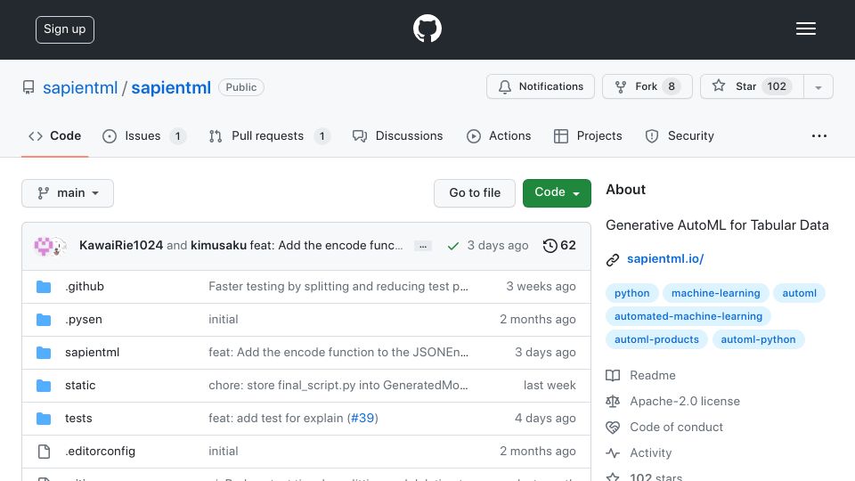Click the link chain icon beside sapientml.io
Viewport: 855px width, 481px height.
[613, 259]
